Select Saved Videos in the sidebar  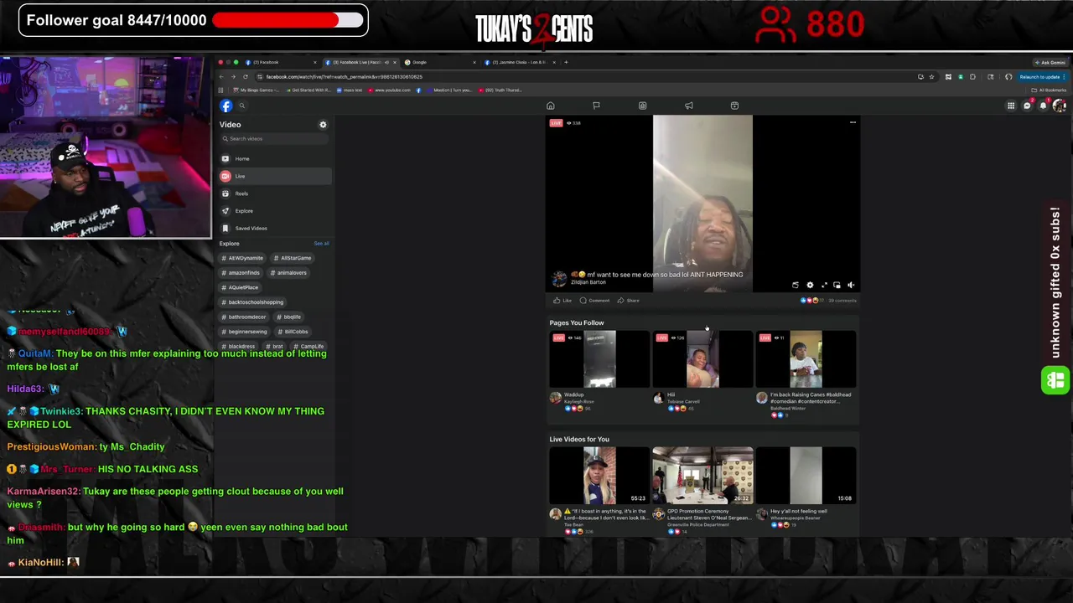(x=275, y=228)
